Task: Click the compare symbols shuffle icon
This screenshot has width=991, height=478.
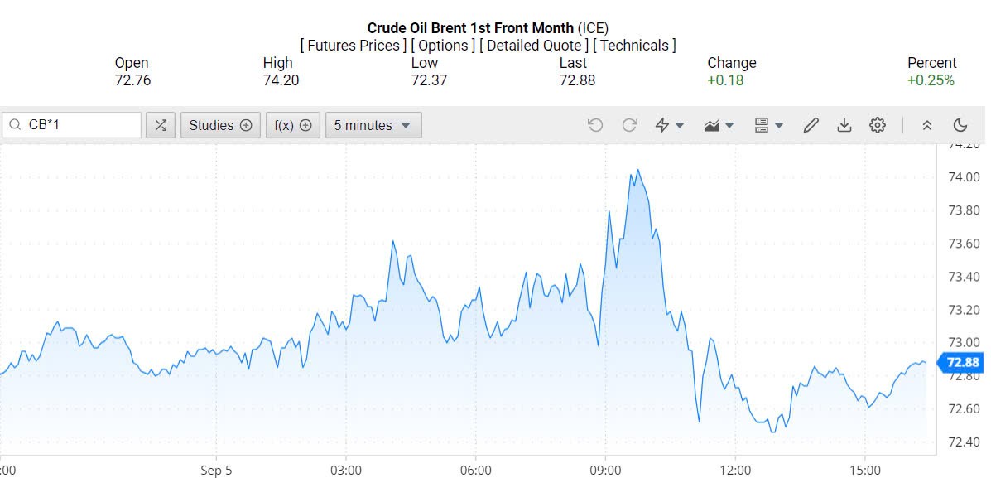Action: [x=161, y=125]
